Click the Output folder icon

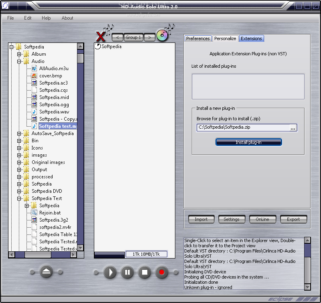[x=26, y=170]
